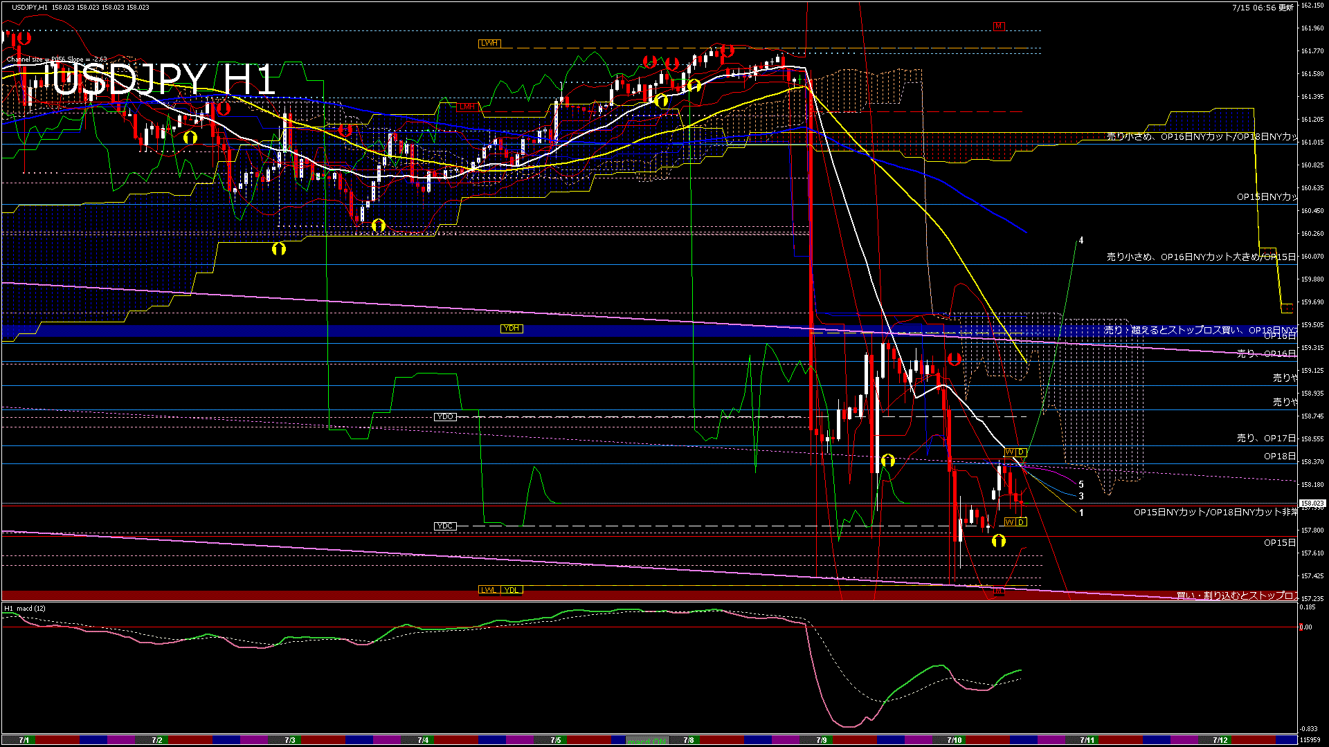
Task: Click the current price tag 158.023 on the axis
Action: click(x=1312, y=504)
